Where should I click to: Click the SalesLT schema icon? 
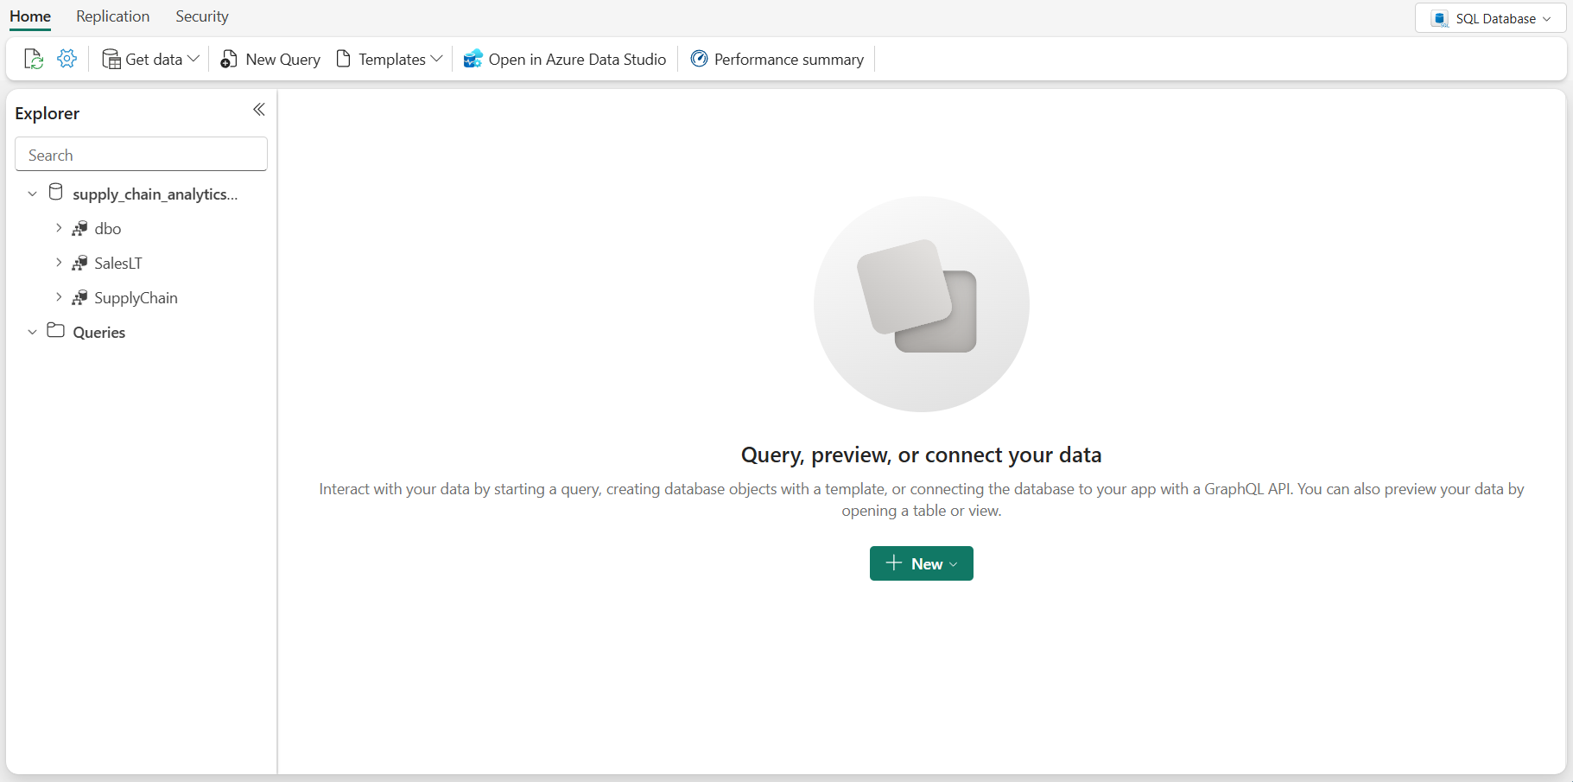(x=79, y=263)
